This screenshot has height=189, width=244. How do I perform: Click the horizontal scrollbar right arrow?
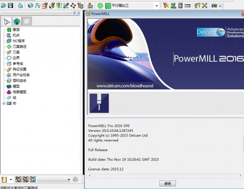241,176
